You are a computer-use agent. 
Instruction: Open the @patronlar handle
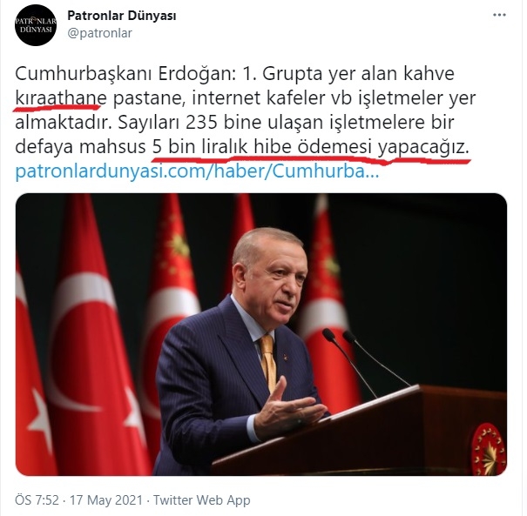click(x=100, y=33)
